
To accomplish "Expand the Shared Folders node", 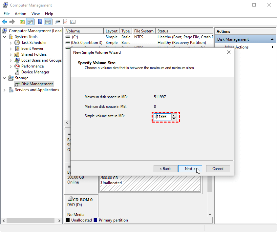I will 11,55.
